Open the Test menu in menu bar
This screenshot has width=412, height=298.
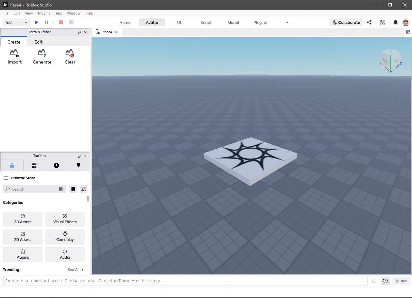pos(59,13)
